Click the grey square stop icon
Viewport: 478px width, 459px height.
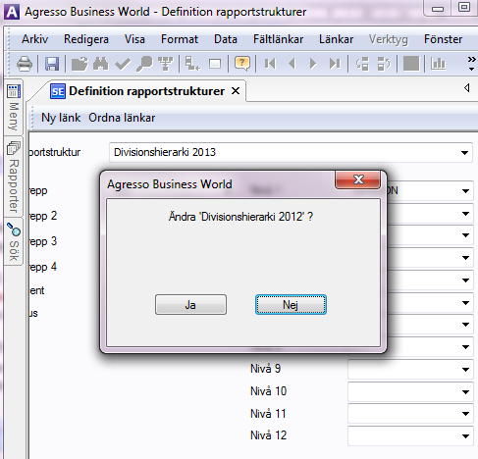point(411,63)
